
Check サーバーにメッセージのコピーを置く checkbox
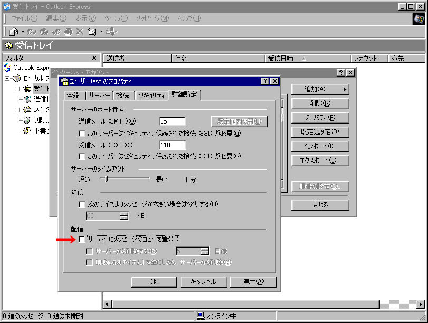(x=82, y=240)
